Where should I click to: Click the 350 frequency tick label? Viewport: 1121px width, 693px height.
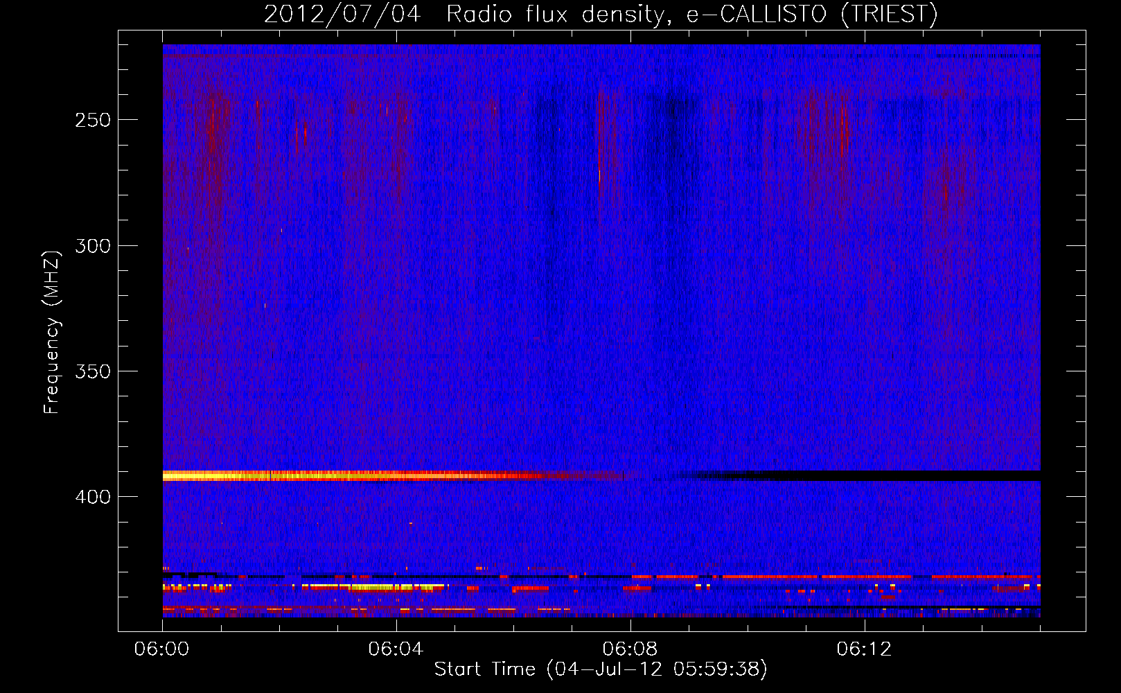click(x=92, y=371)
